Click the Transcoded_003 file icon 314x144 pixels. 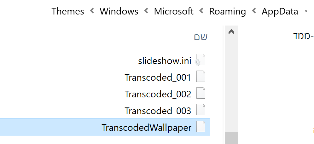[x=201, y=111]
